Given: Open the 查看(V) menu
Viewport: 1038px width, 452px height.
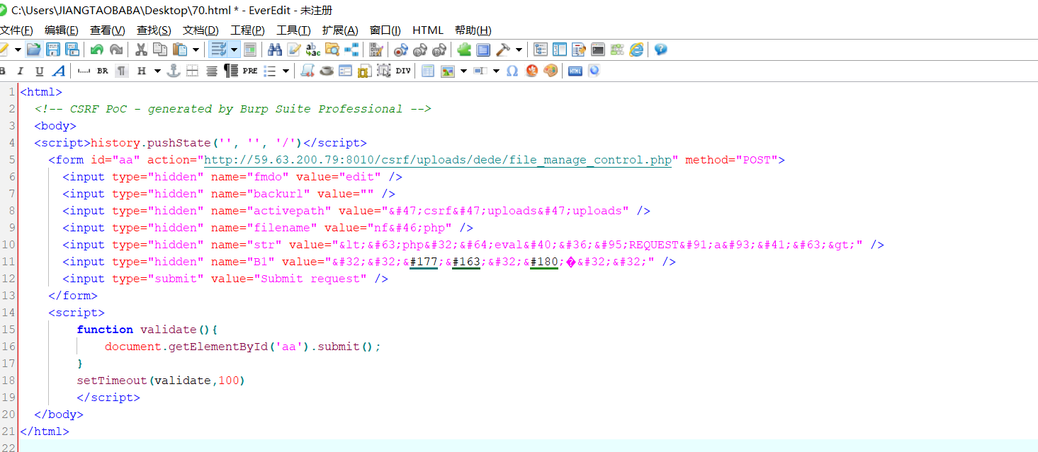Looking at the screenshot, I should pos(107,30).
